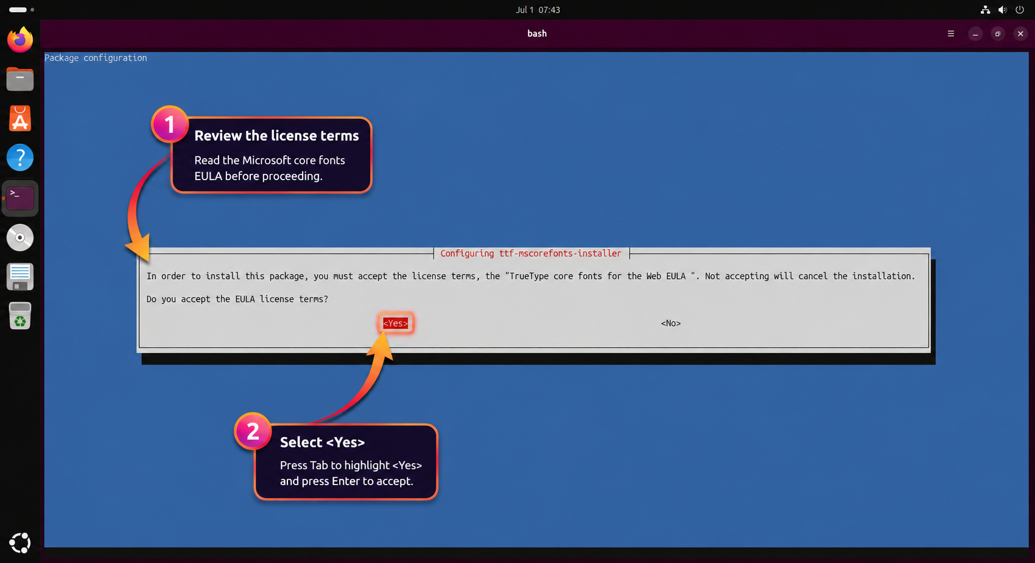Click the 'Package configuration' header text
Screen dimensions: 1035x563
[x=96, y=58]
